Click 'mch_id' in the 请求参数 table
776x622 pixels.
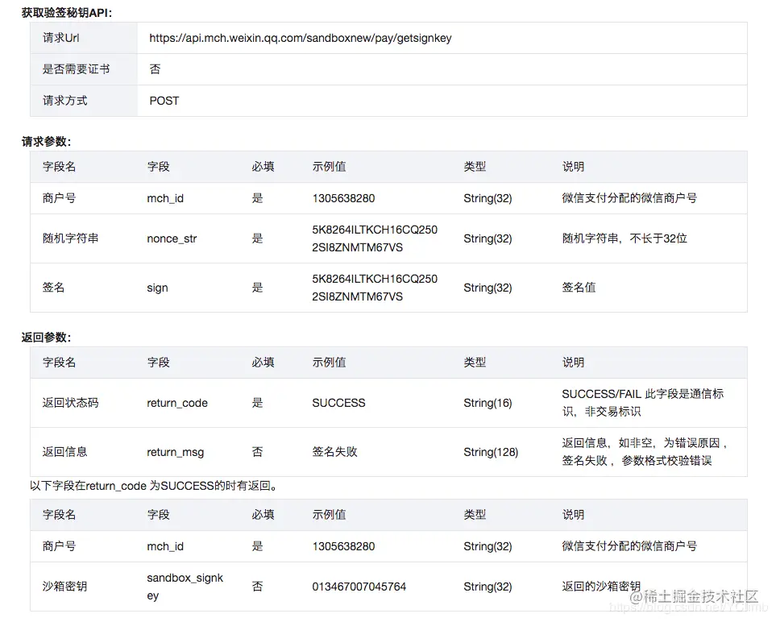click(x=165, y=198)
